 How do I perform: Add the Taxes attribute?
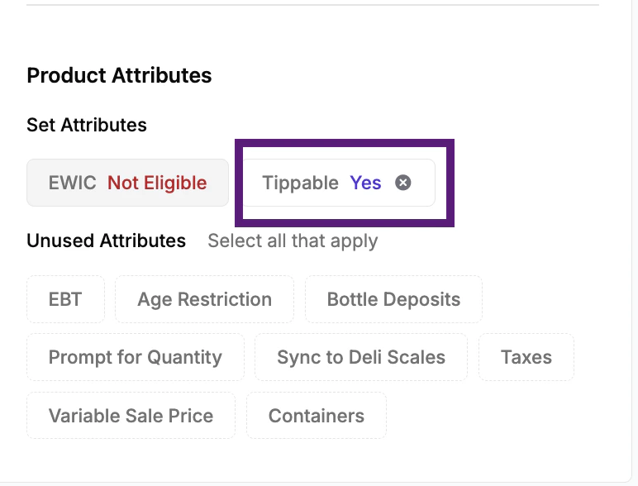pyautogui.click(x=526, y=357)
